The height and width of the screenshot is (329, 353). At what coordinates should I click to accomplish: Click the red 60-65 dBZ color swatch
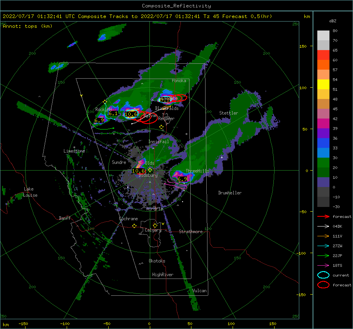coord(323,55)
